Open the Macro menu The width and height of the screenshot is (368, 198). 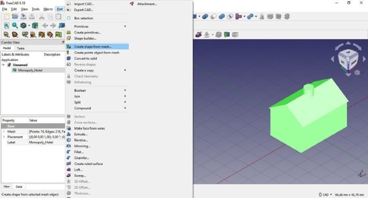click(x=48, y=9)
